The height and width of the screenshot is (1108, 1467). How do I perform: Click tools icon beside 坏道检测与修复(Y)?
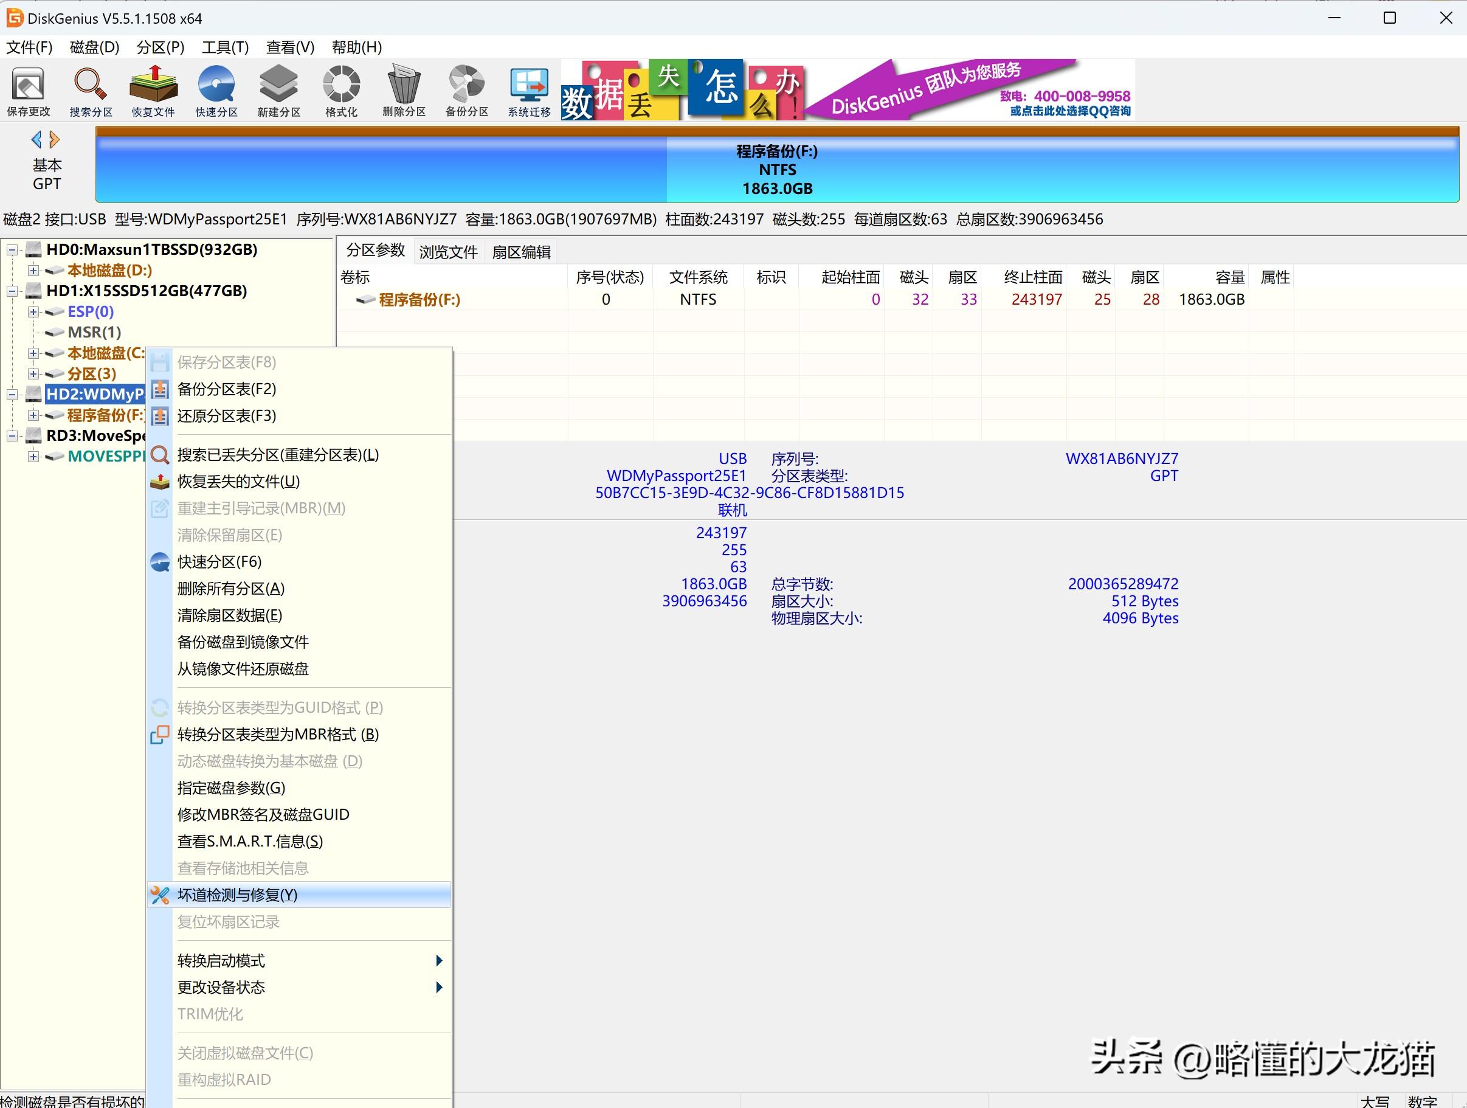click(160, 895)
